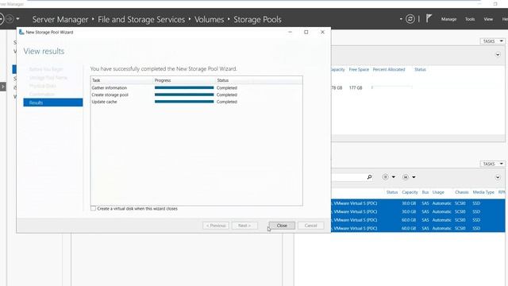The height and width of the screenshot is (286, 508).
Task: Open dropdown arrow beside the refresh icon
Action: 401,19
